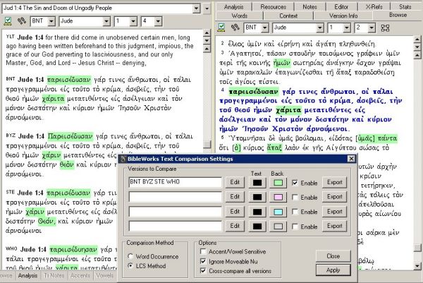
Task: Open left version dropdown showing BNT
Action: [51, 21]
